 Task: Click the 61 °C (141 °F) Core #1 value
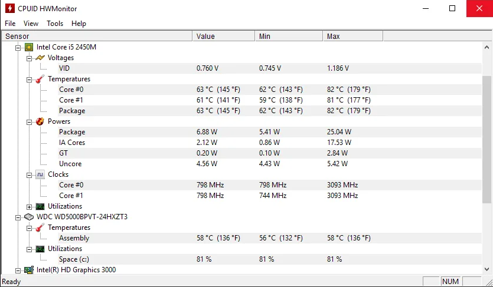(218, 100)
